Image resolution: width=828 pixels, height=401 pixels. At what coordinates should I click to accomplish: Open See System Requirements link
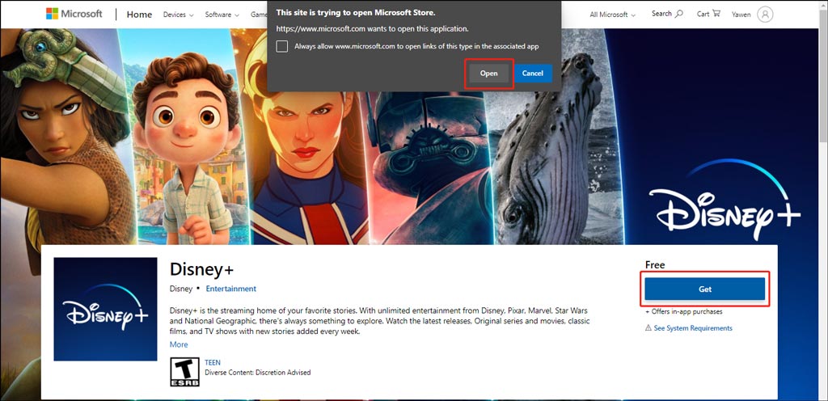(x=693, y=328)
